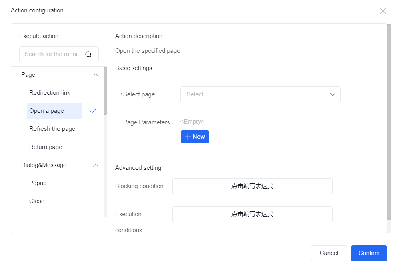Image resolution: width=395 pixels, height=267 pixels.
Task: Click the checkmark beside Open a page
Action: click(93, 111)
